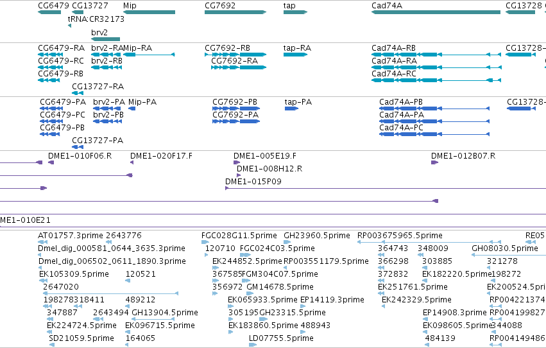Click the brv2 gene feature
Viewport: 546px width, 348px height.
(x=105, y=39)
